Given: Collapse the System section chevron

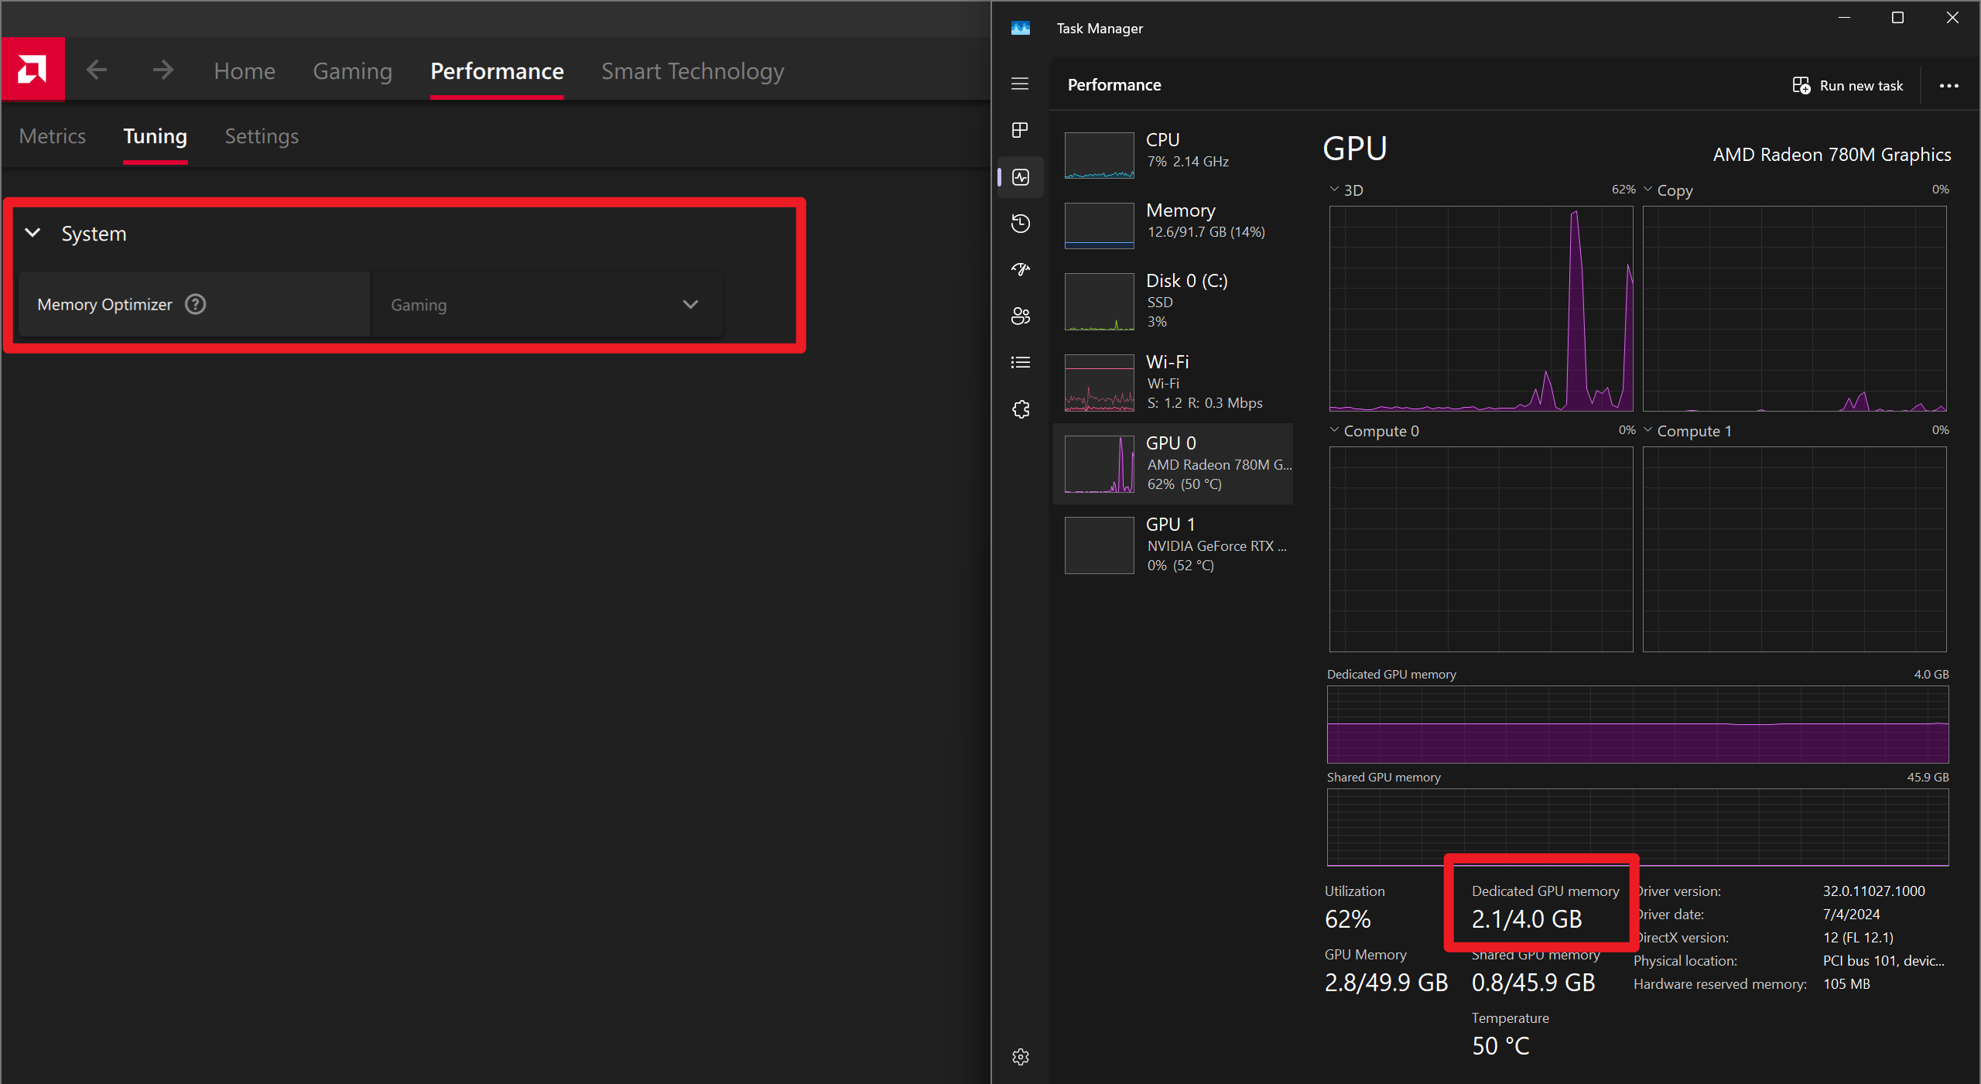Looking at the screenshot, I should point(33,233).
